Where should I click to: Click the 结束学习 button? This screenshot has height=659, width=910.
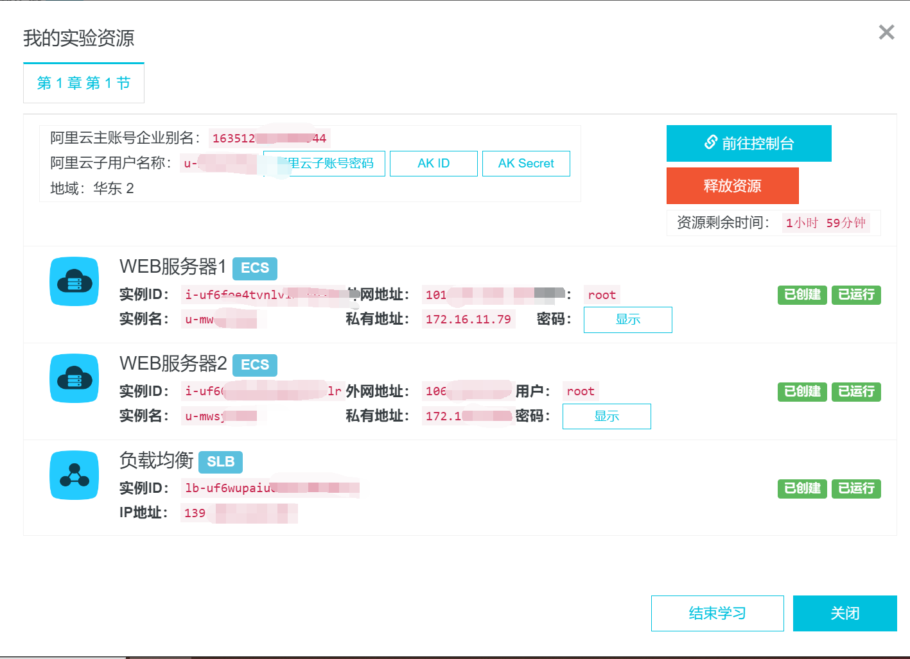click(717, 613)
